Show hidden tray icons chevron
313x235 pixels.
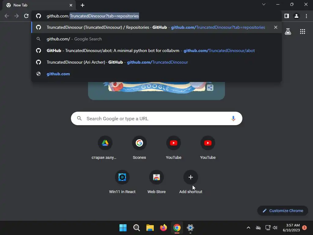[x=249, y=228]
